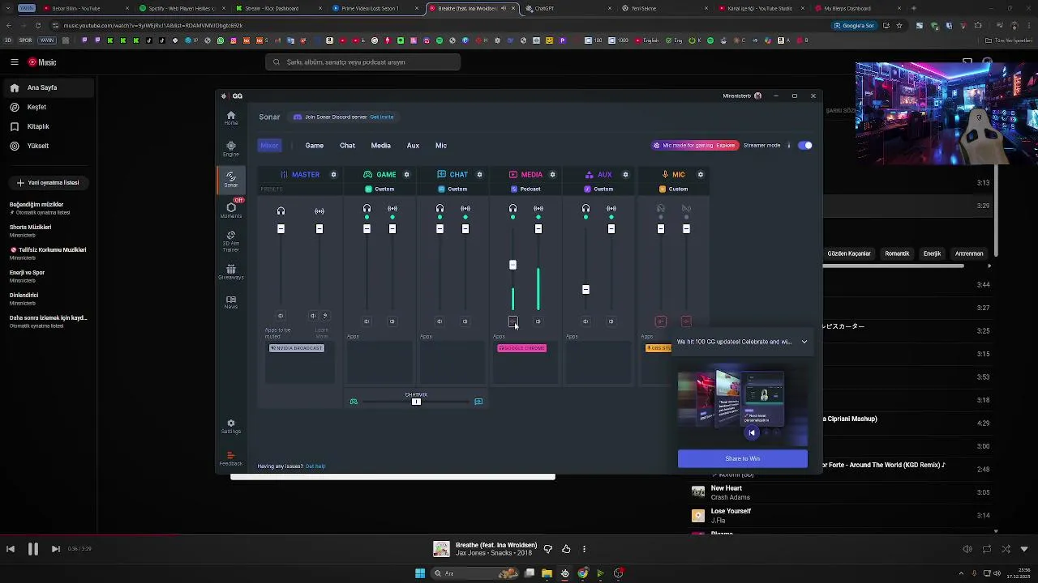Open the AUX Custom preset dropdown
The height and width of the screenshot is (583, 1038).
[x=598, y=189]
